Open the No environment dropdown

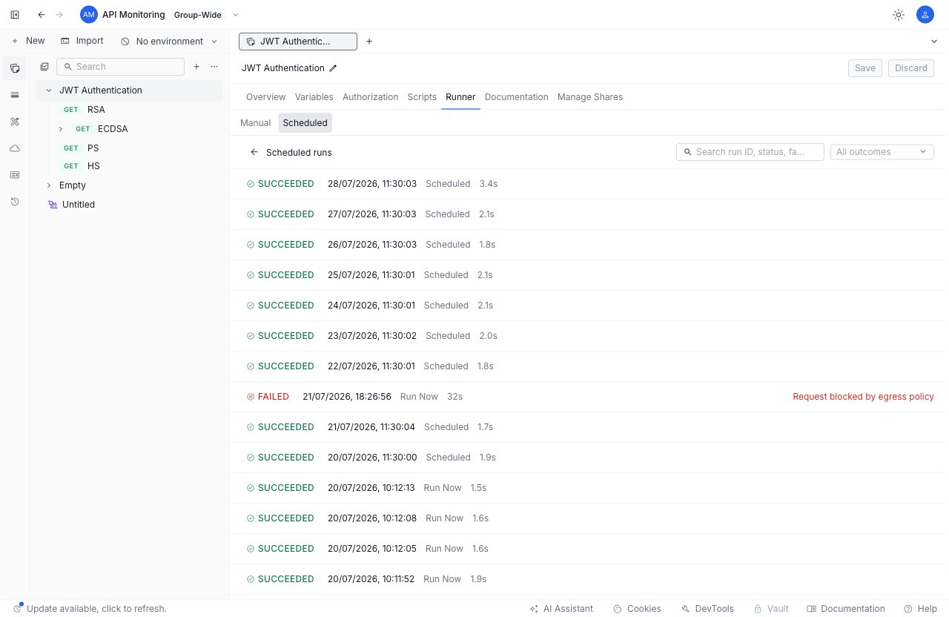[169, 42]
